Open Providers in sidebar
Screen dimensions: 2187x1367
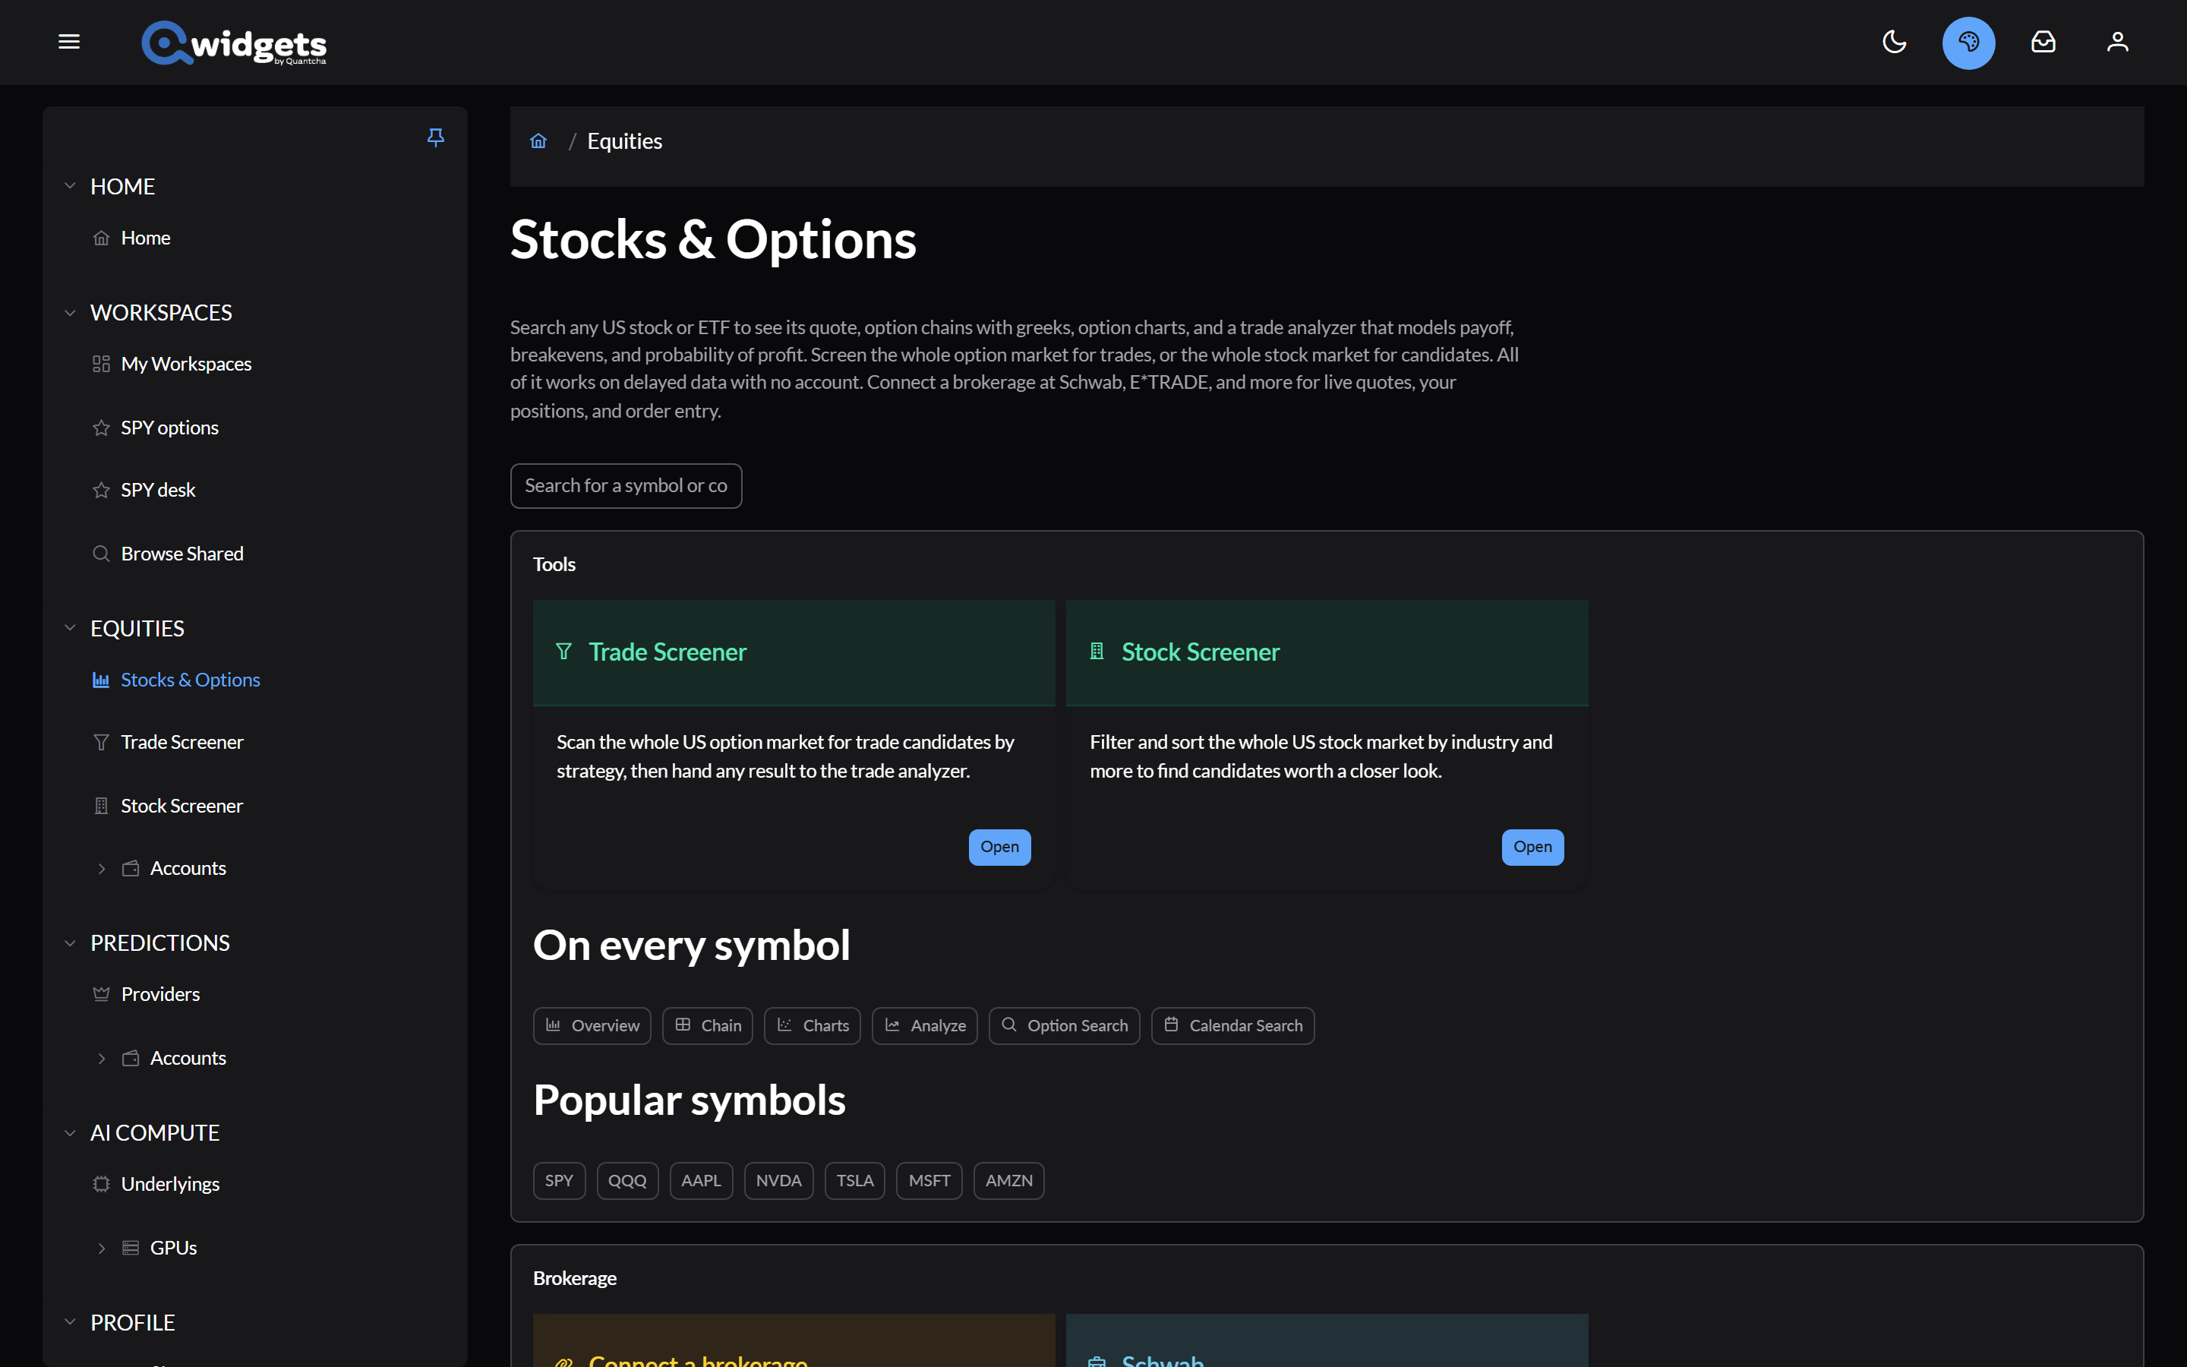(x=161, y=995)
